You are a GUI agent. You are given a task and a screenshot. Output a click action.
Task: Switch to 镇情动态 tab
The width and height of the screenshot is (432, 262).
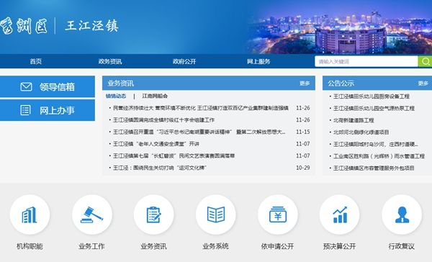tap(116, 96)
